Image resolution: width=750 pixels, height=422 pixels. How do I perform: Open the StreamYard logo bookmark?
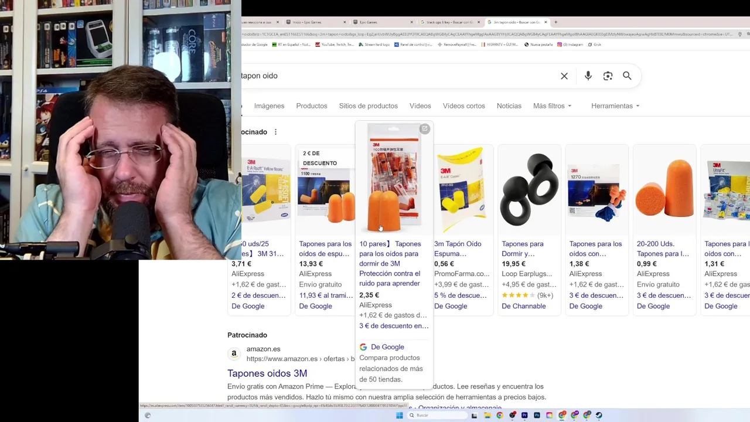(x=374, y=45)
